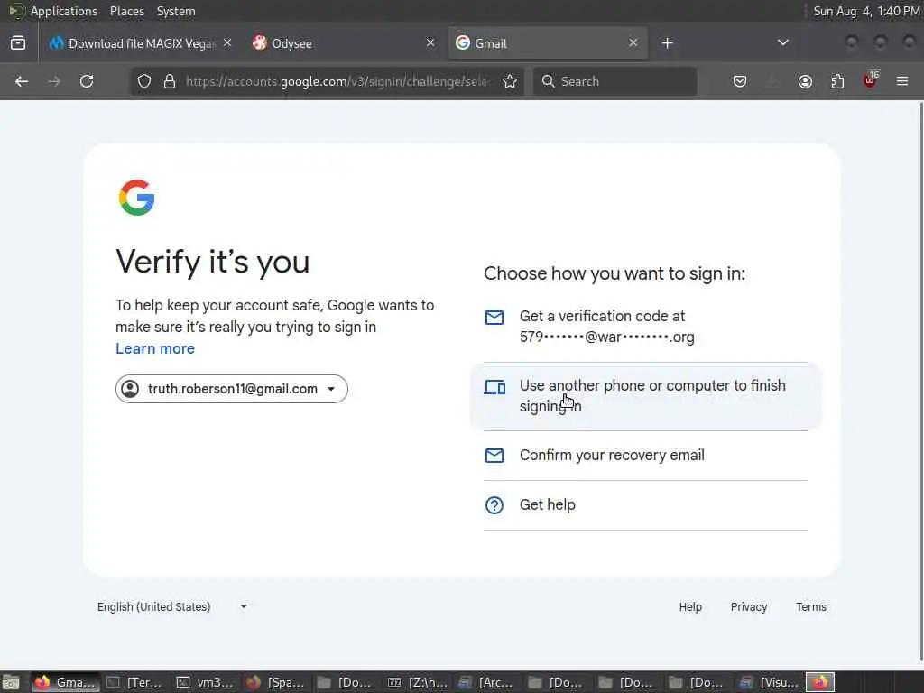
Task: Click the uBlock Origin icon with badge 16
Action: point(871,80)
